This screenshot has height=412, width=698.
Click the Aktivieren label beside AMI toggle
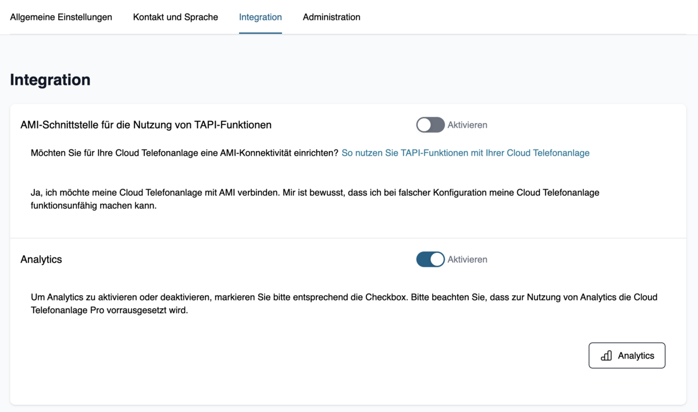click(467, 125)
